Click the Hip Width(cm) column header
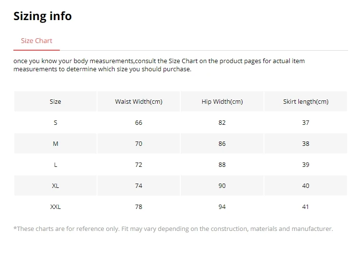 point(222,102)
